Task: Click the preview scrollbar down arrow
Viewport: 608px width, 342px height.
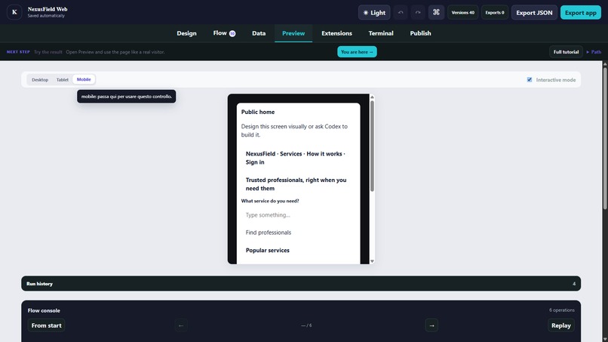Action: 372,261
